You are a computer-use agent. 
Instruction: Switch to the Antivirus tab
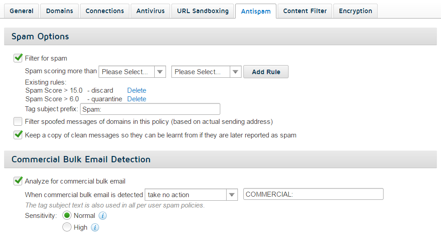(x=151, y=11)
